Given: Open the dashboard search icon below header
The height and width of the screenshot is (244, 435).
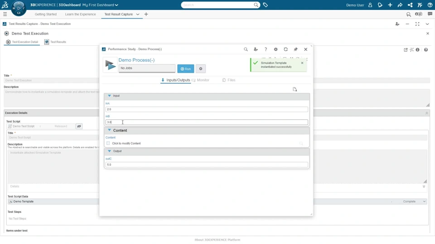Looking at the screenshot, I should coord(408,14).
